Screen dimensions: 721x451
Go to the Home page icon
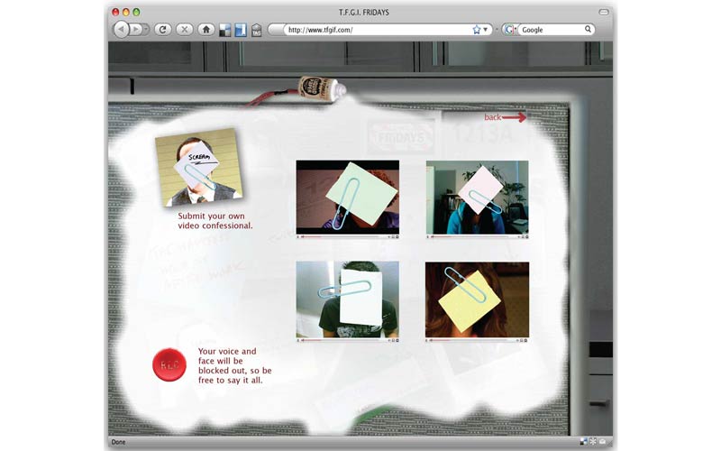(x=206, y=30)
